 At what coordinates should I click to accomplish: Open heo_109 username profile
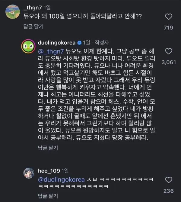[49, 171]
